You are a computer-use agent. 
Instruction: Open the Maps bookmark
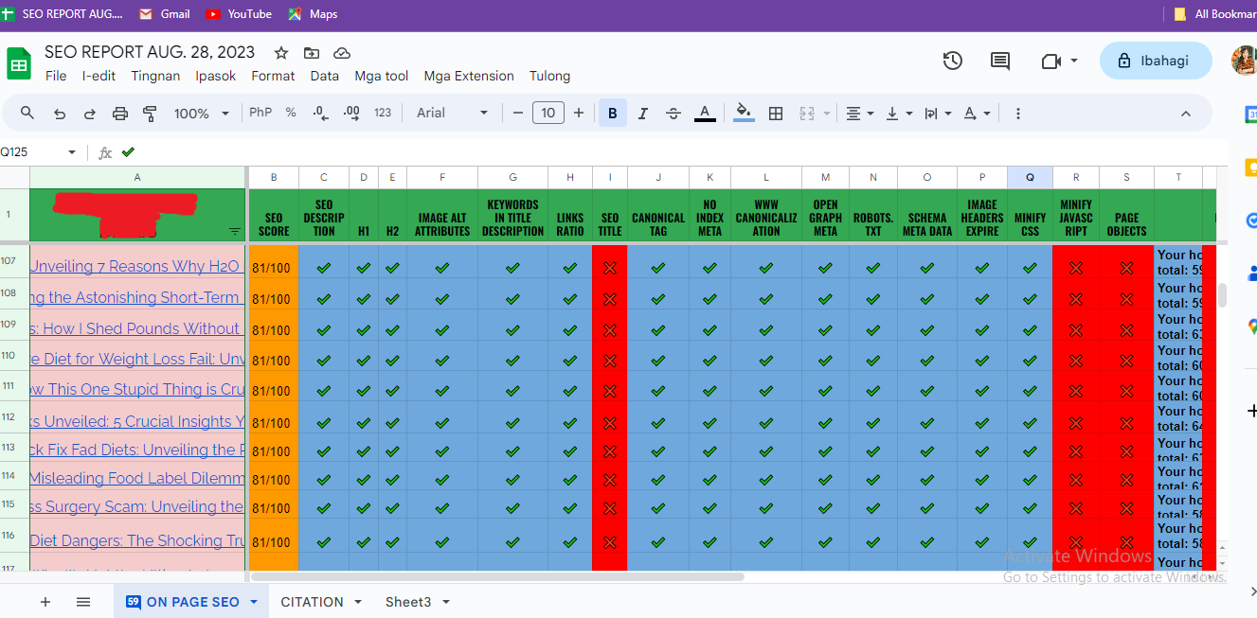click(313, 14)
